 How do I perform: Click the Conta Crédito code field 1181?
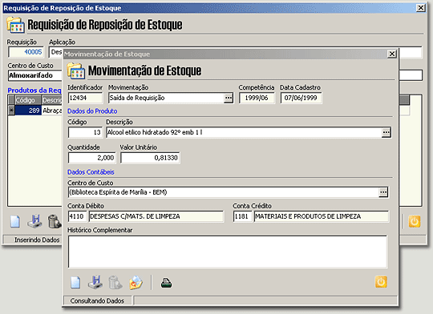tap(242, 216)
